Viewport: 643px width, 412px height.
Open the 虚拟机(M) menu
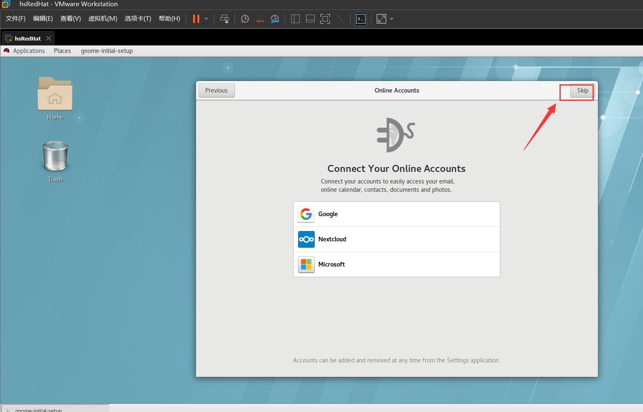103,19
